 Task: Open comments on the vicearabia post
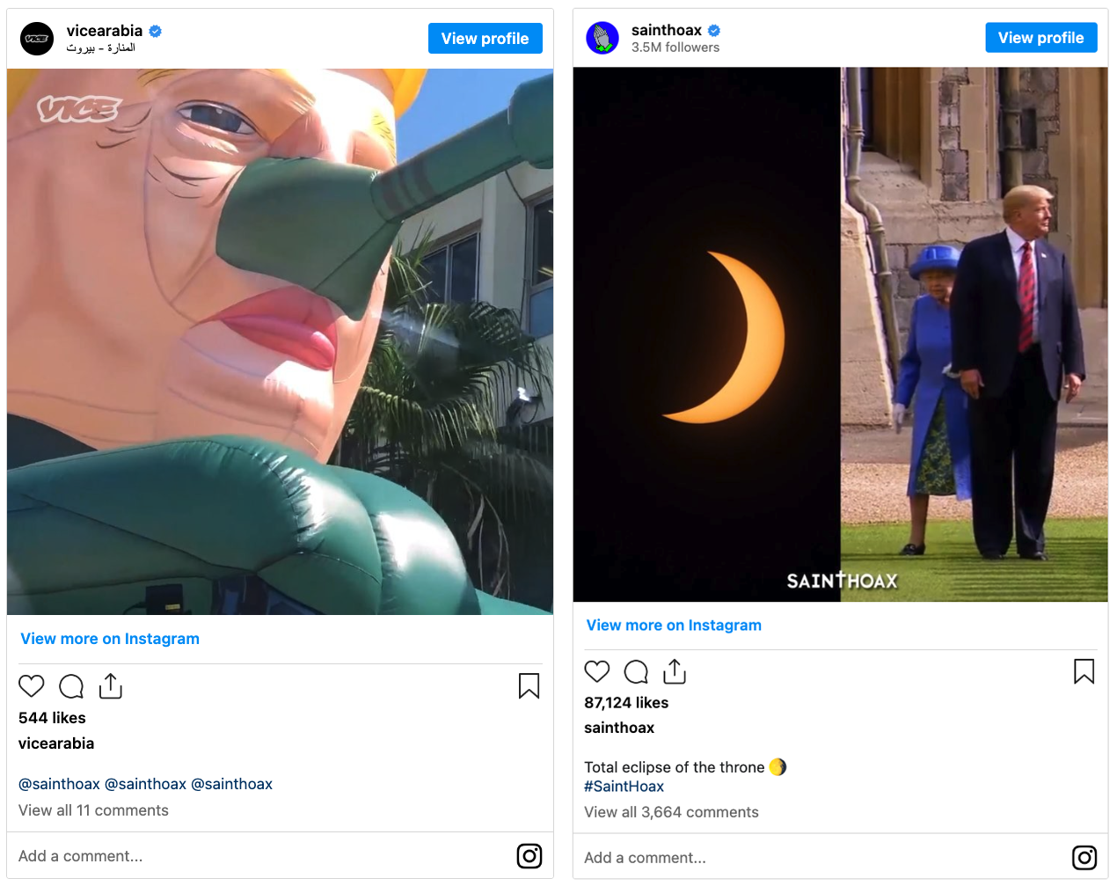point(71,686)
